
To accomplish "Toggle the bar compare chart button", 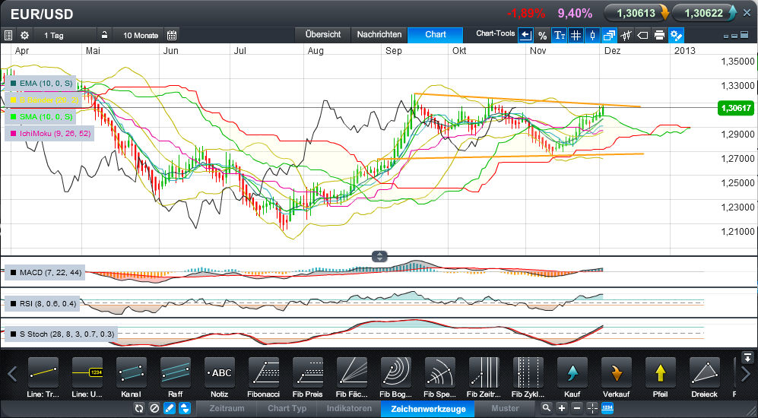I will click(x=626, y=35).
